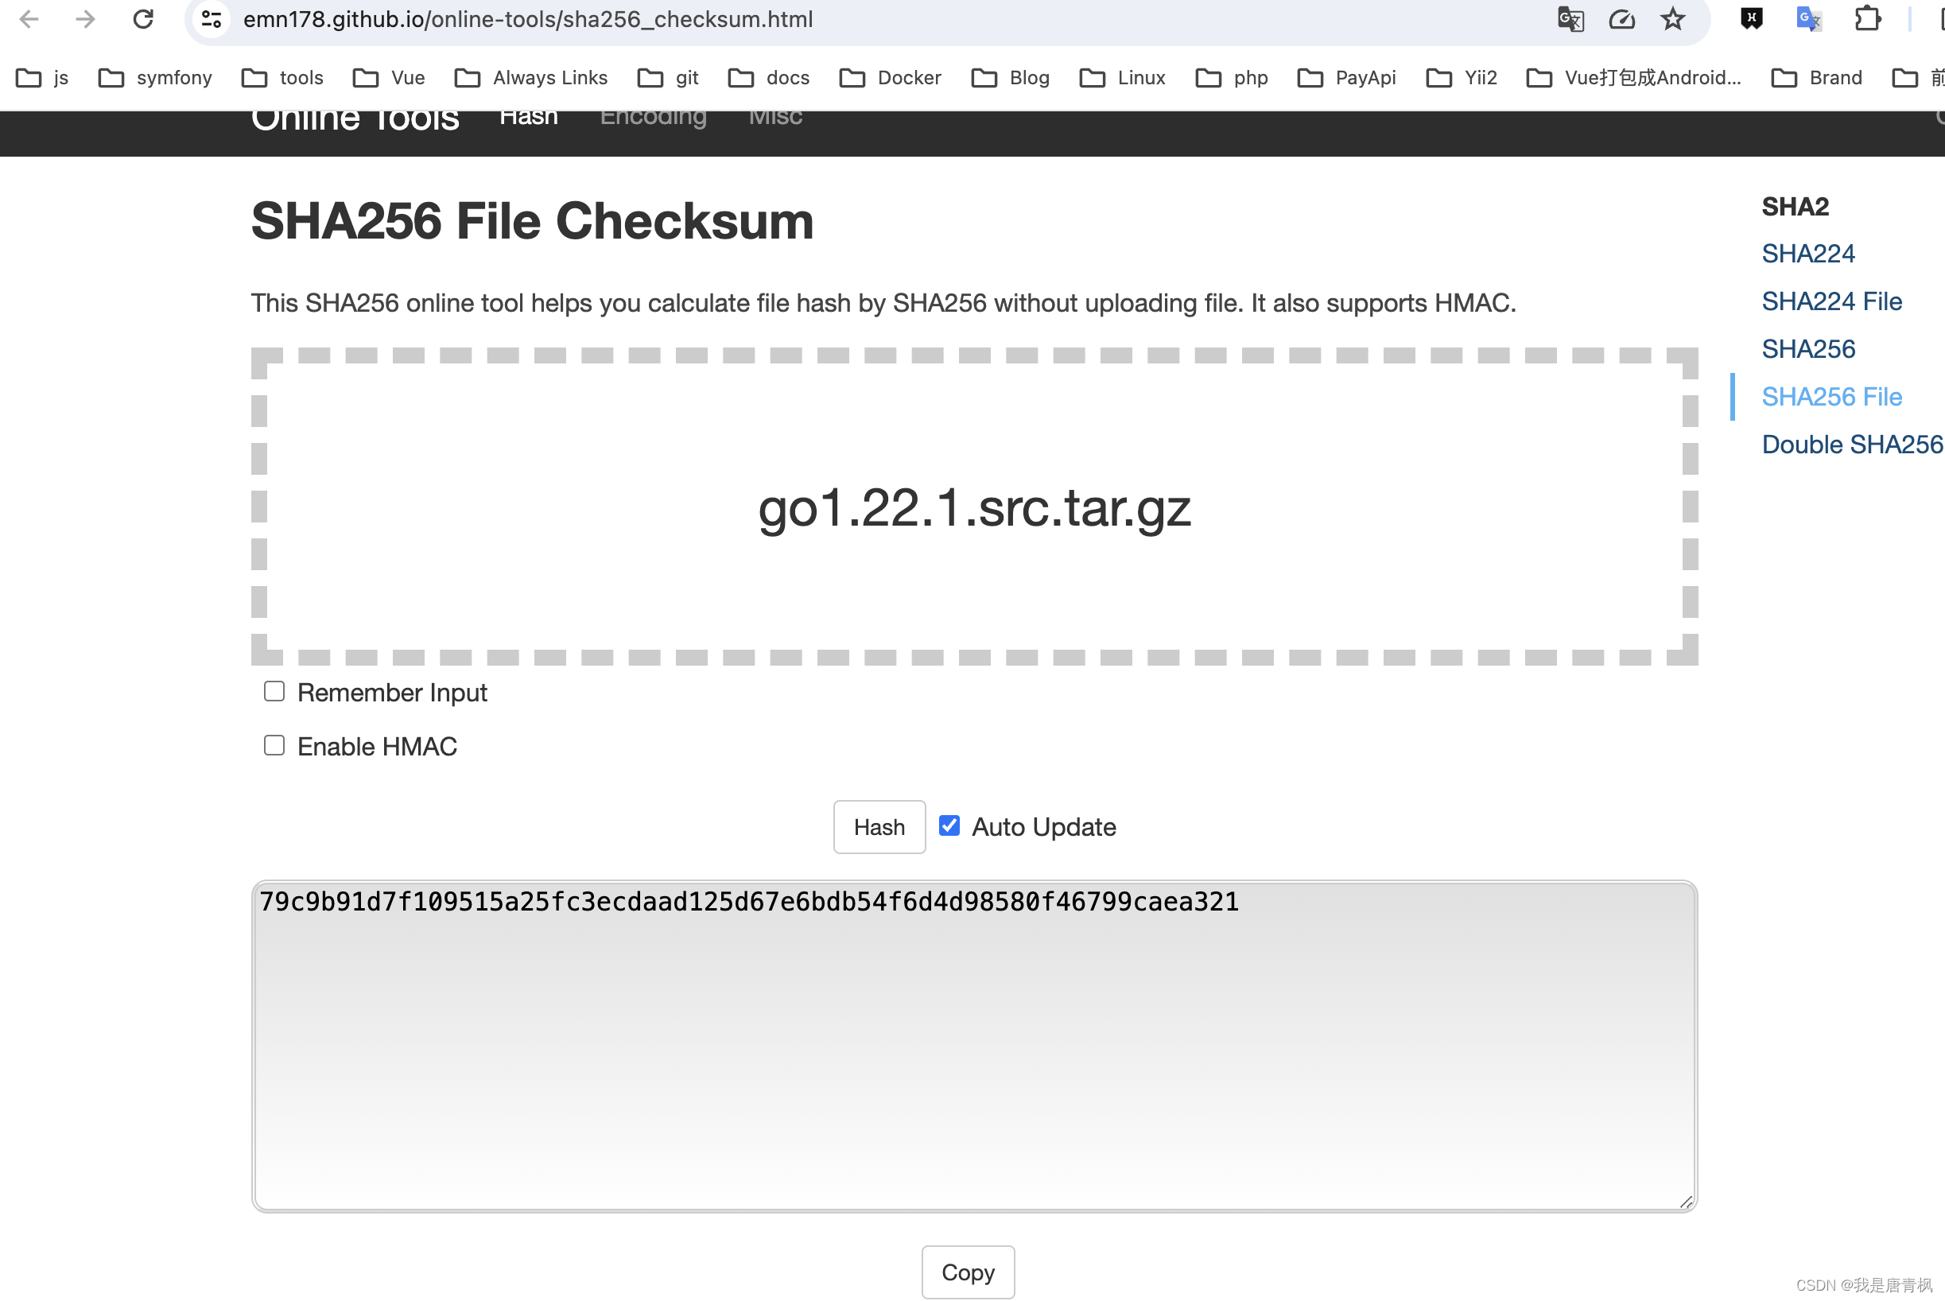Click the Double SHA256 sidebar icon

pos(1852,445)
